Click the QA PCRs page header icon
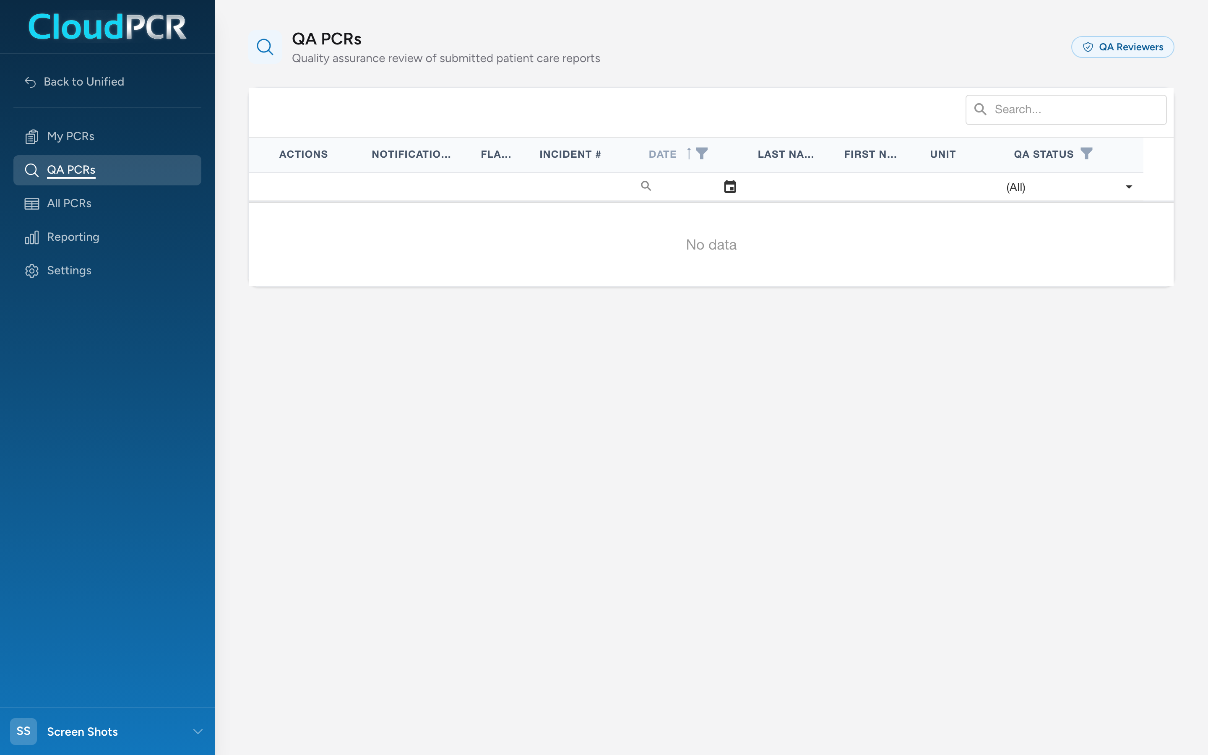This screenshot has height=755, width=1208. (x=265, y=47)
